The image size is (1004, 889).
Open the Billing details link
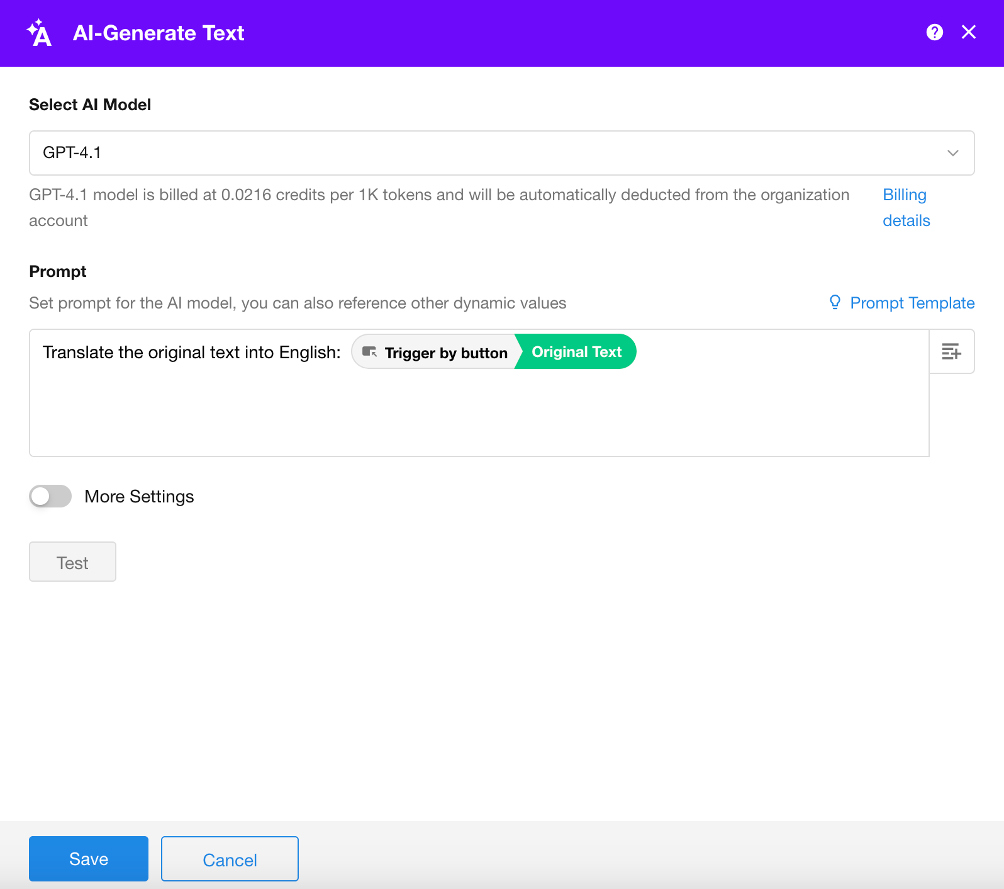pyautogui.click(x=906, y=208)
